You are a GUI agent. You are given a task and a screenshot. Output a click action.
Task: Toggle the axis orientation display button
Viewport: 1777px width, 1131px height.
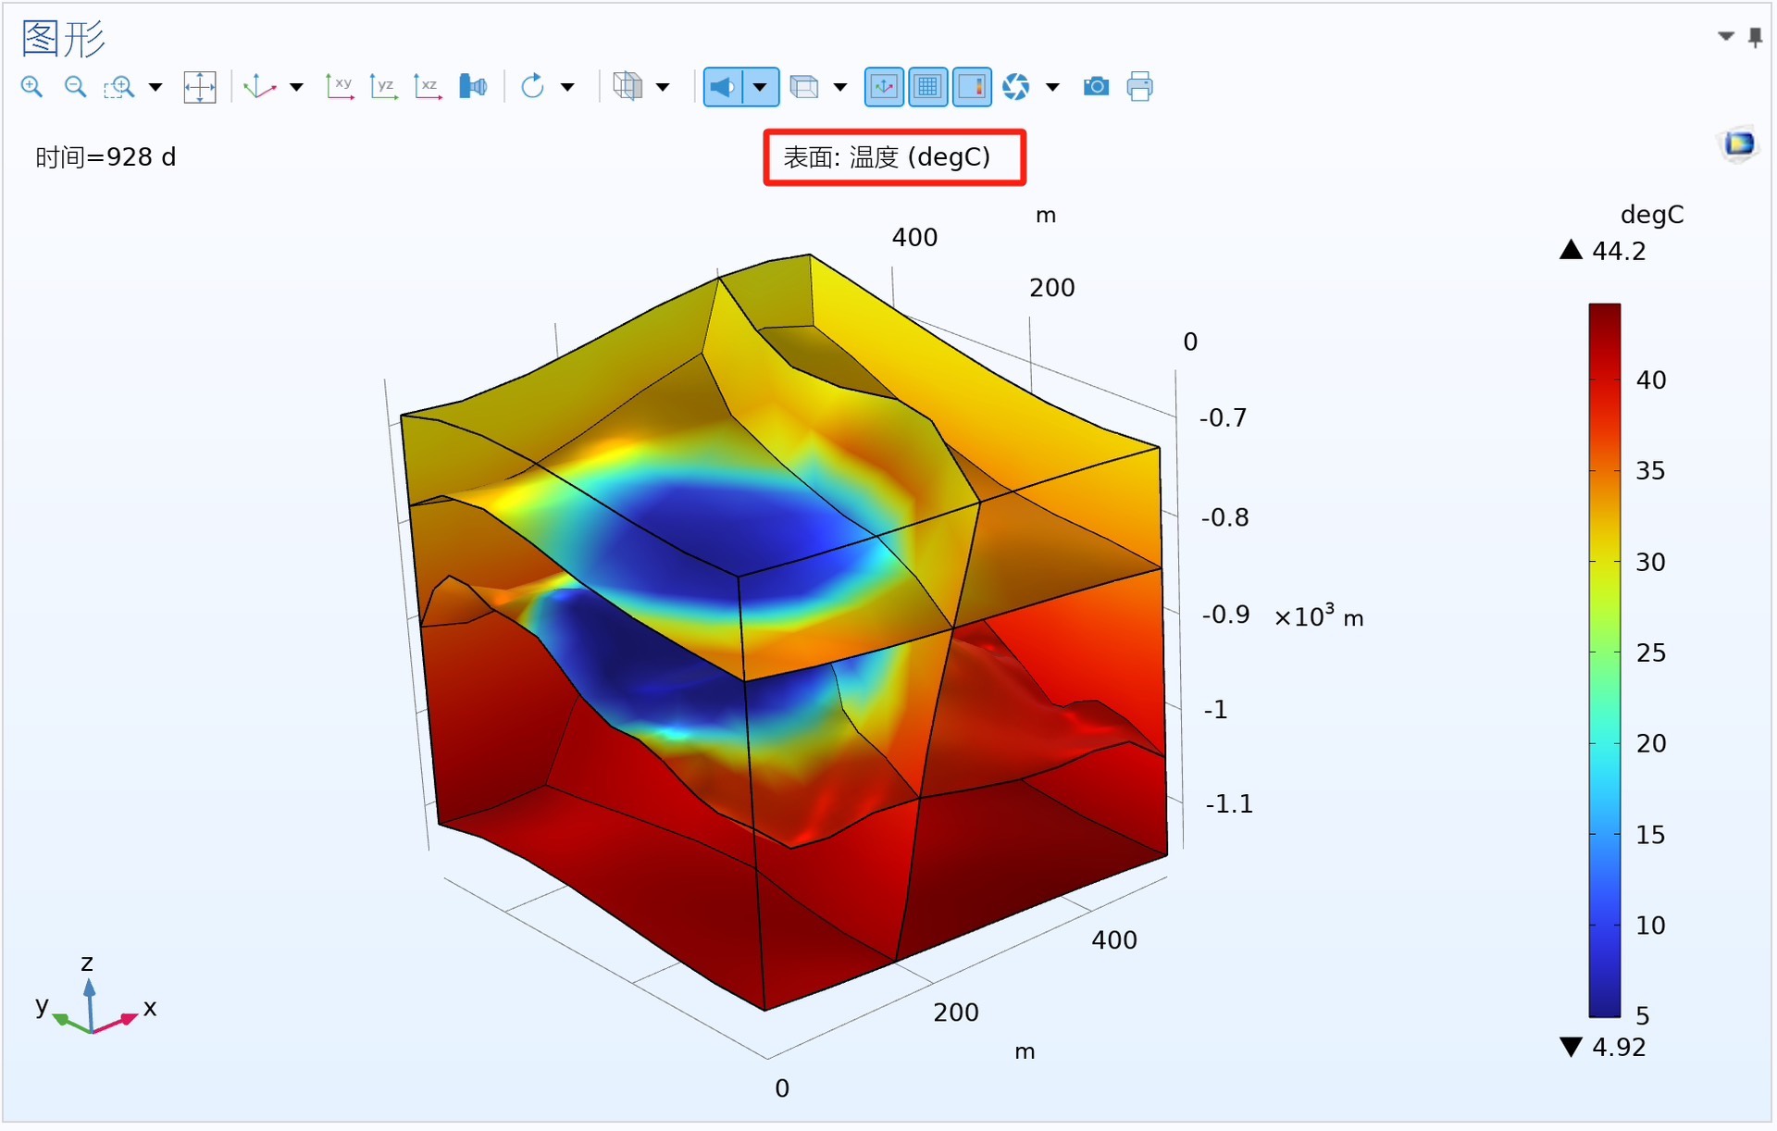pos(884,87)
